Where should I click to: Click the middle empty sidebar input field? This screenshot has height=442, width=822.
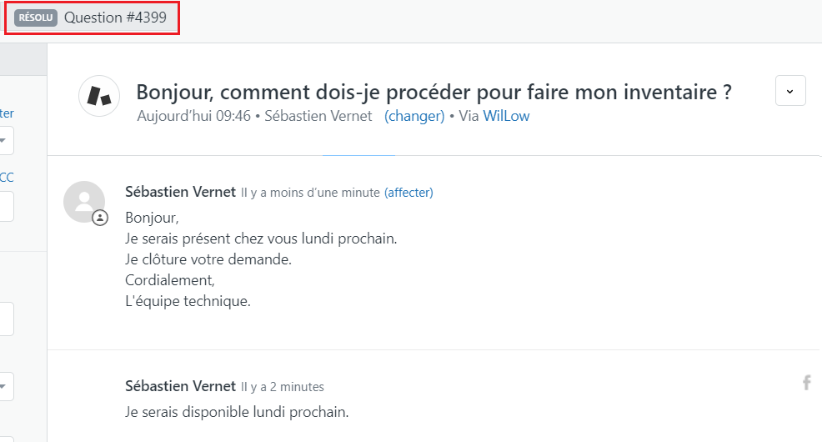[5, 319]
